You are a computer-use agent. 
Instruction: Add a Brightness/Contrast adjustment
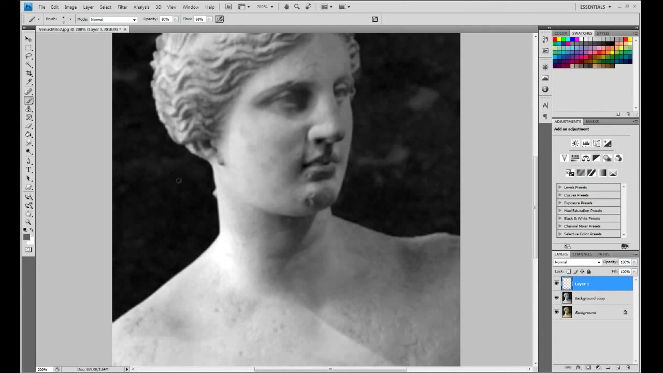[x=575, y=144]
